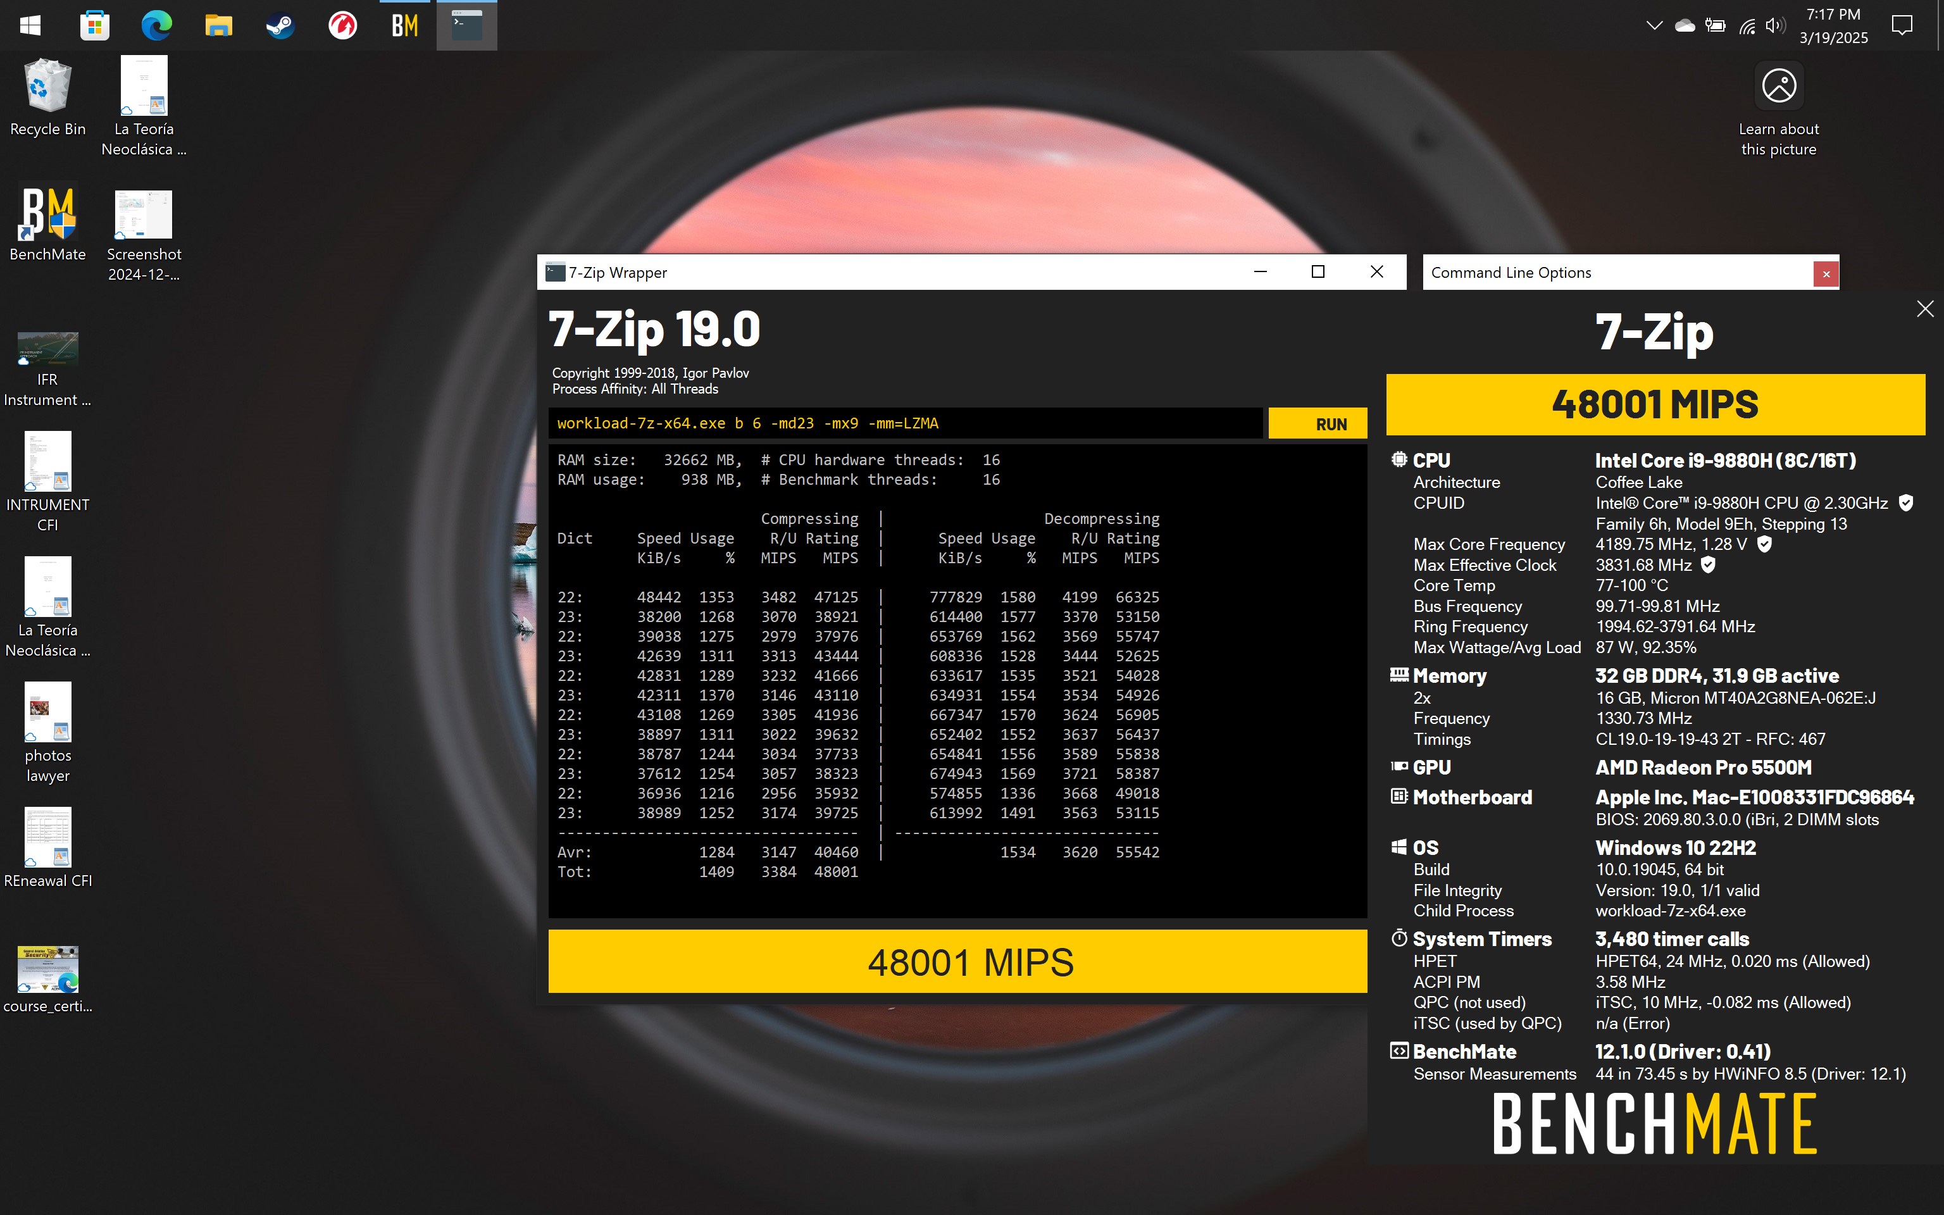Click the OS Windows logo icon

click(x=1399, y=847)
